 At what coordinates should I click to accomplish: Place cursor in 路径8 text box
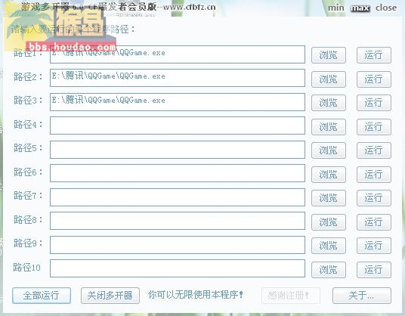178,221
